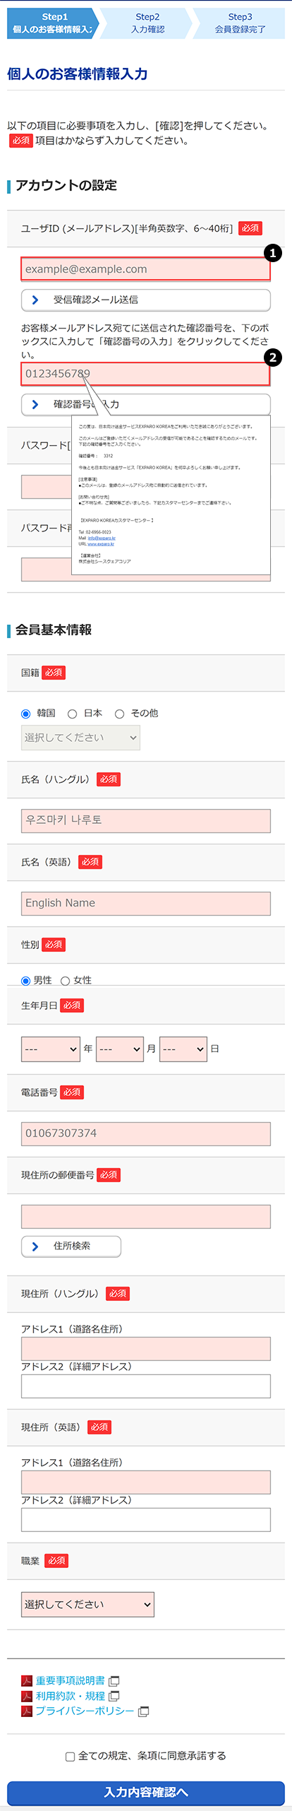Click chevron icon on 住所検索 button
The height and width of the screenshot is (1811, 292).
tap(35, 1246)
